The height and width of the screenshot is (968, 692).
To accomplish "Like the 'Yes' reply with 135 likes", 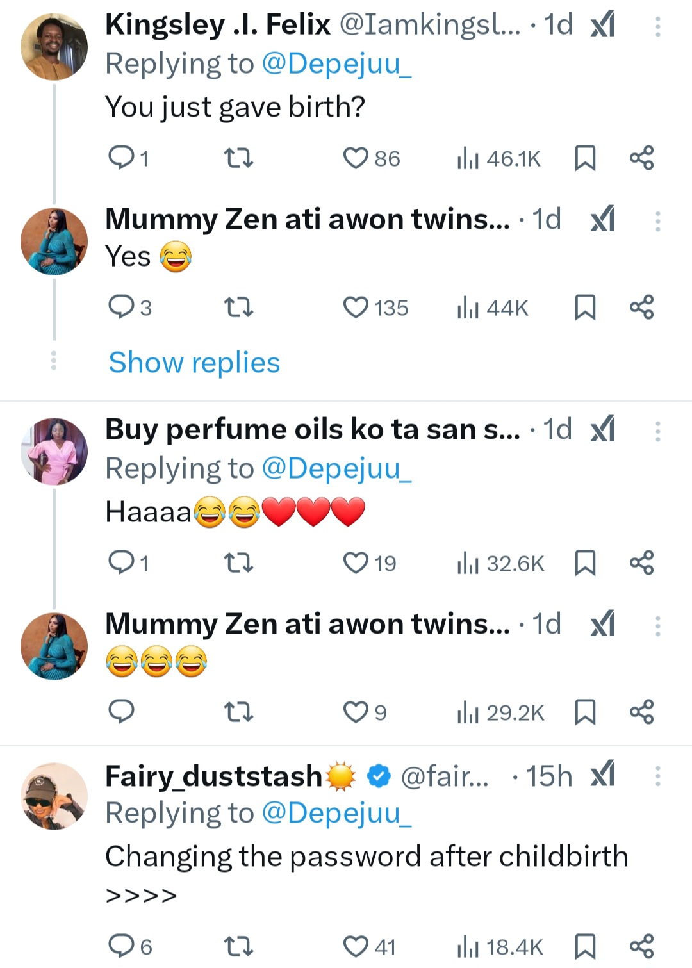I will 356,308.
